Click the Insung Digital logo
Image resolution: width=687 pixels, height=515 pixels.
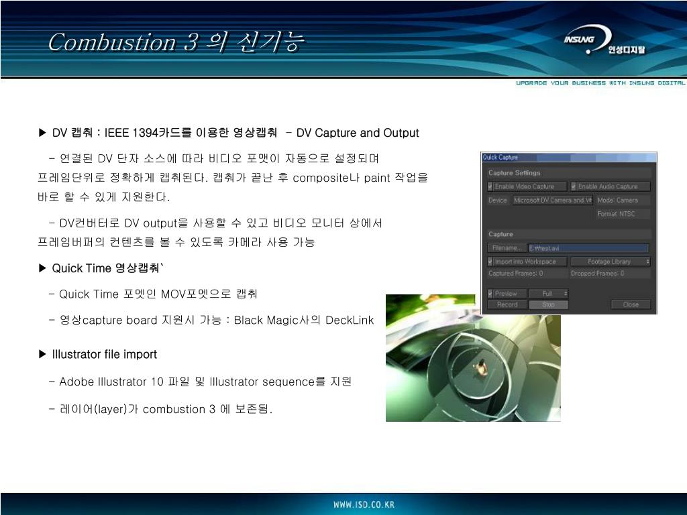[604, 40]
